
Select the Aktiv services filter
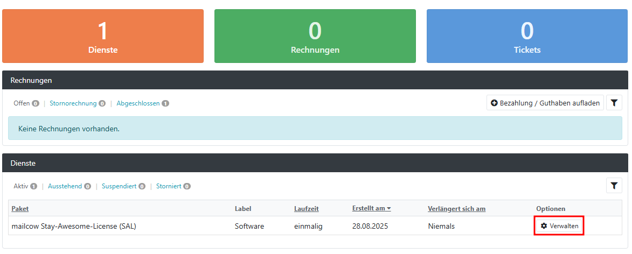tap(25, 186)
